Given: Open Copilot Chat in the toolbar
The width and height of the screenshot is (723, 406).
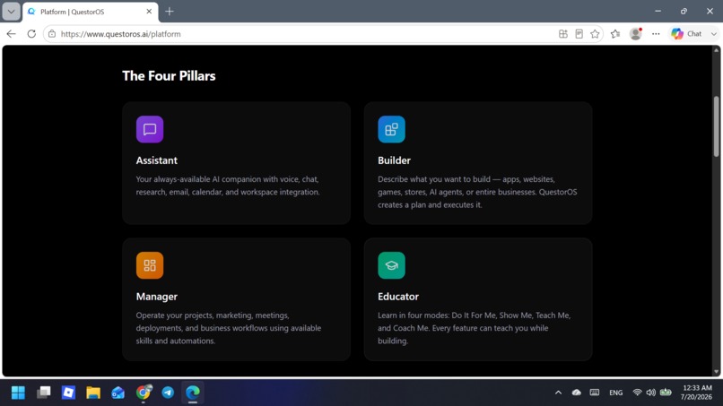Looking at the screenshot, I should 686,34.
